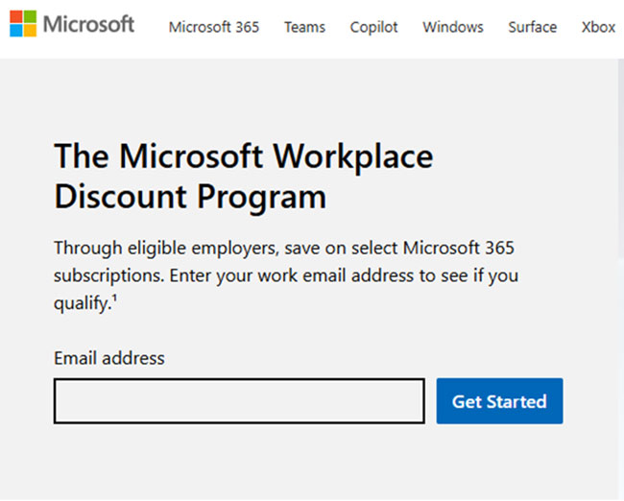Open the Windows navigation link

pyautogui.click(x=453, y=27)
